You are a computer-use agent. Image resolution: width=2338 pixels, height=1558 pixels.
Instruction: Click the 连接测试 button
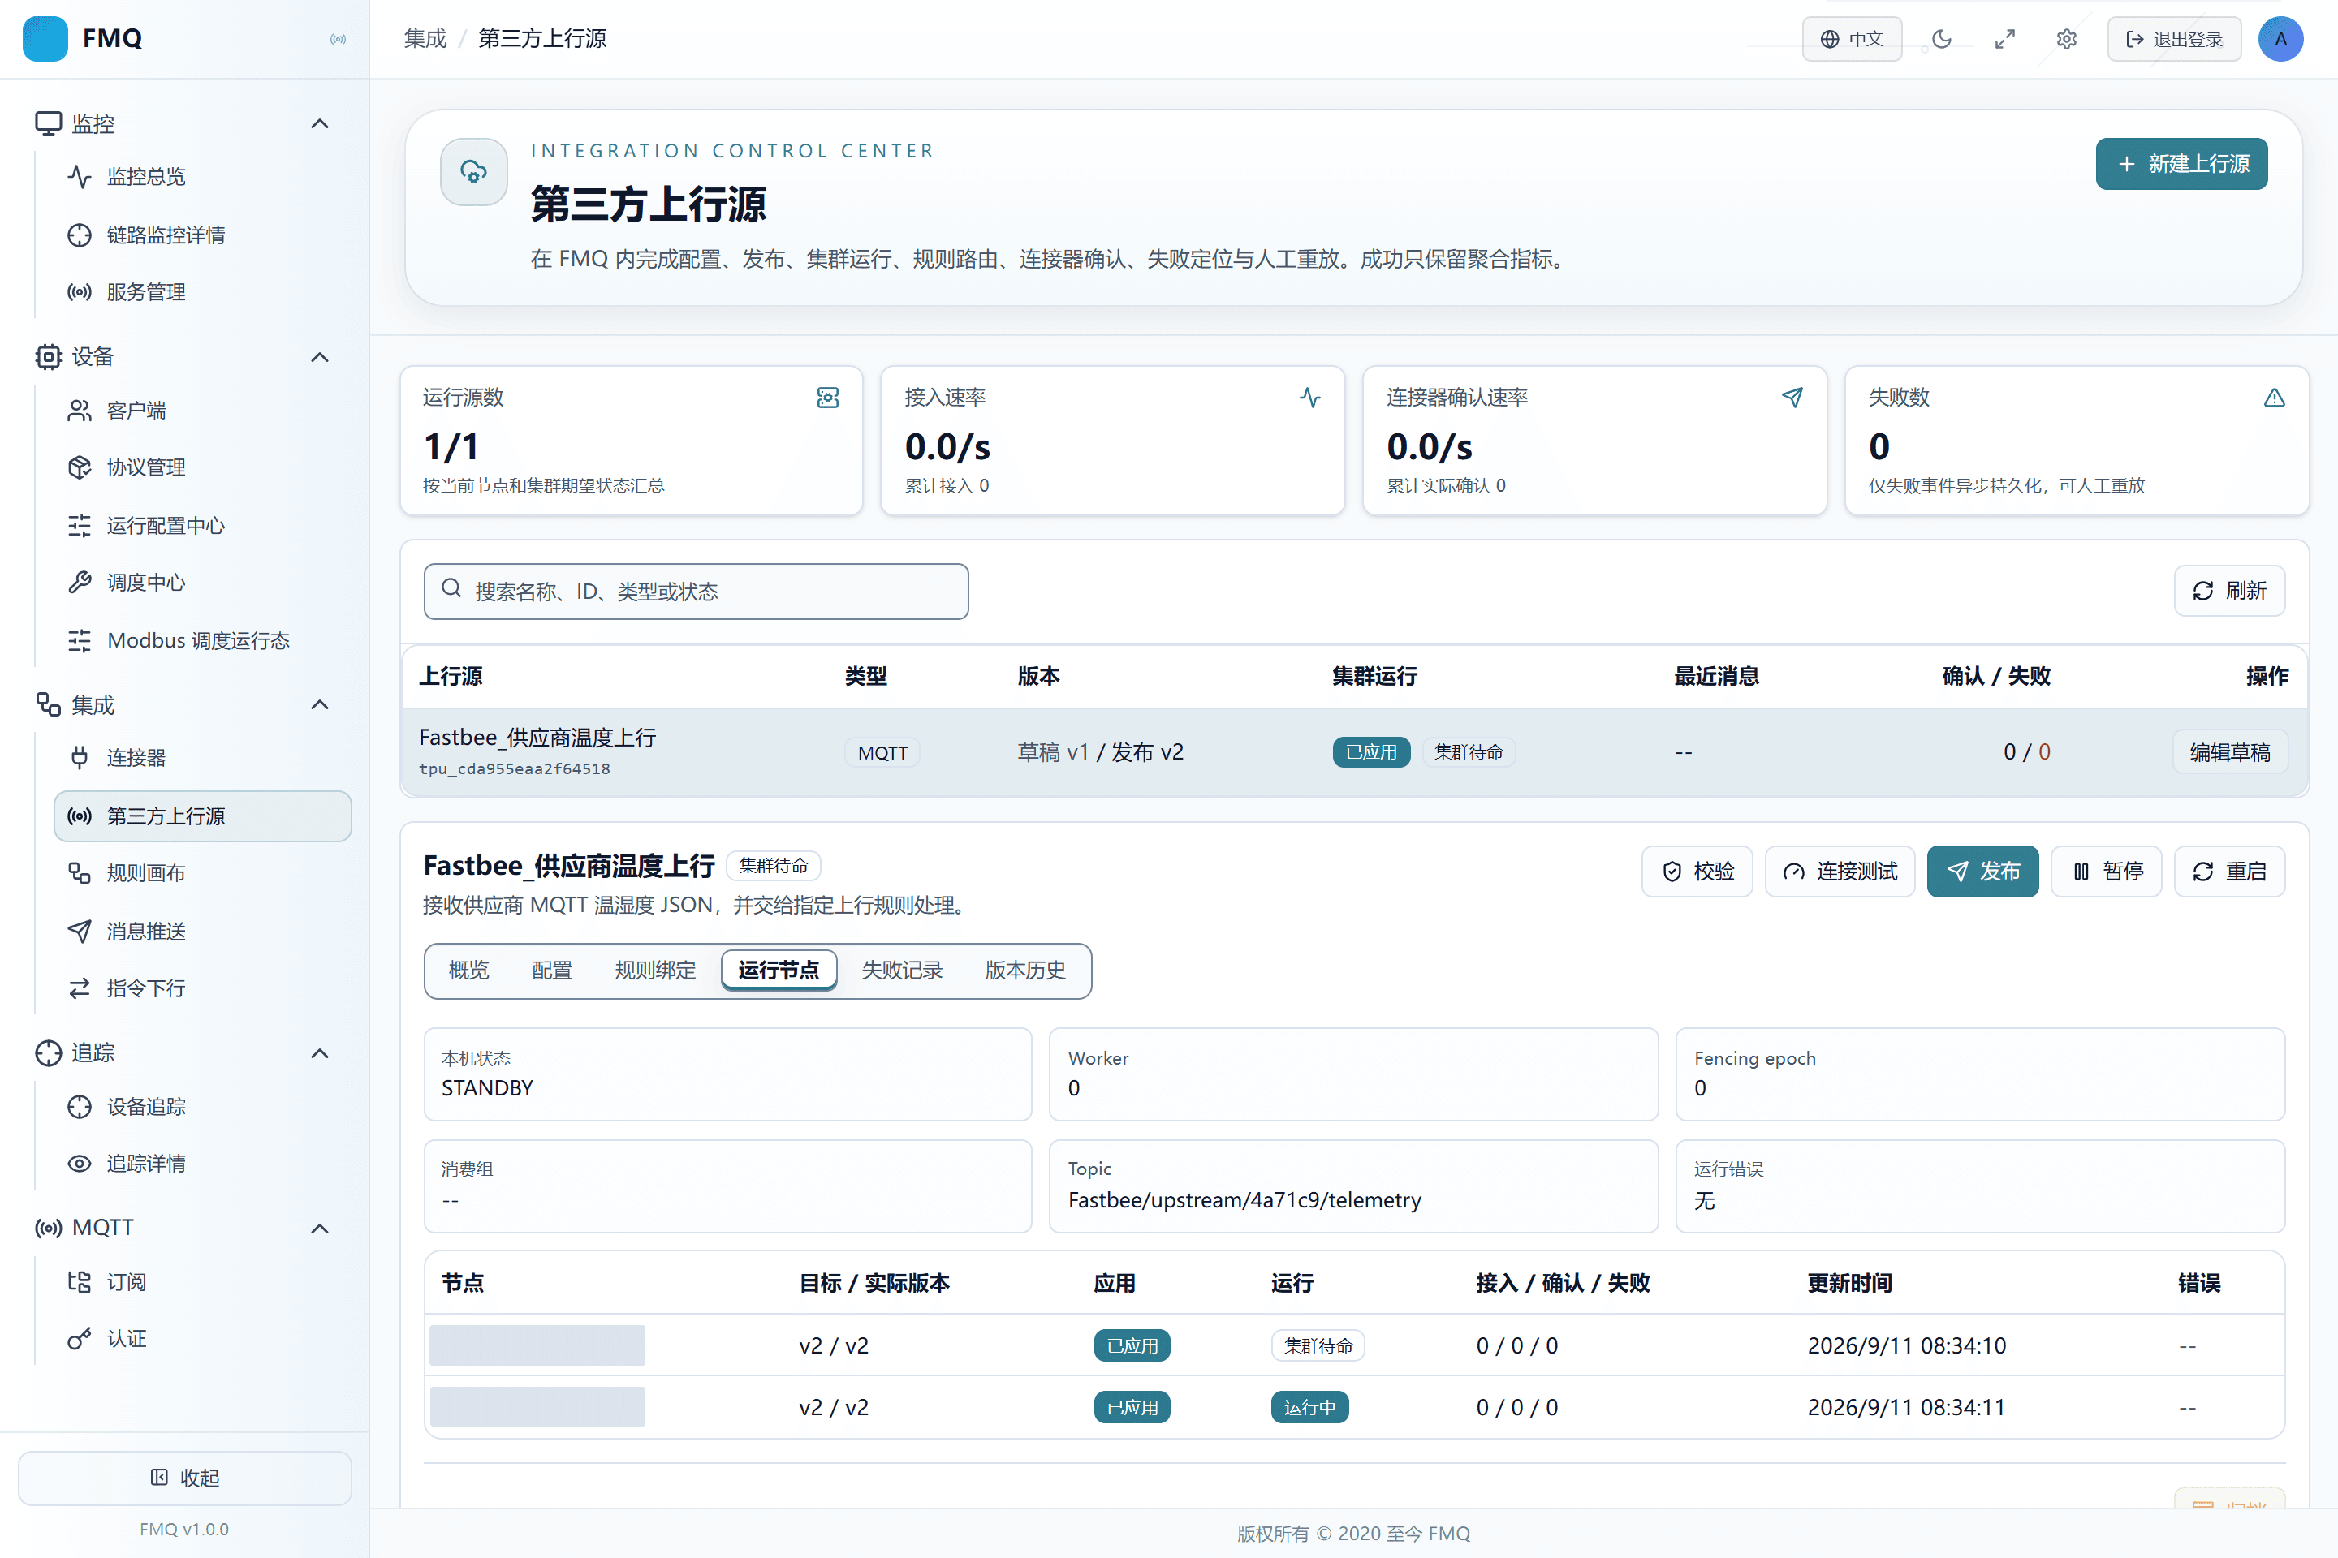(1840, 872)
